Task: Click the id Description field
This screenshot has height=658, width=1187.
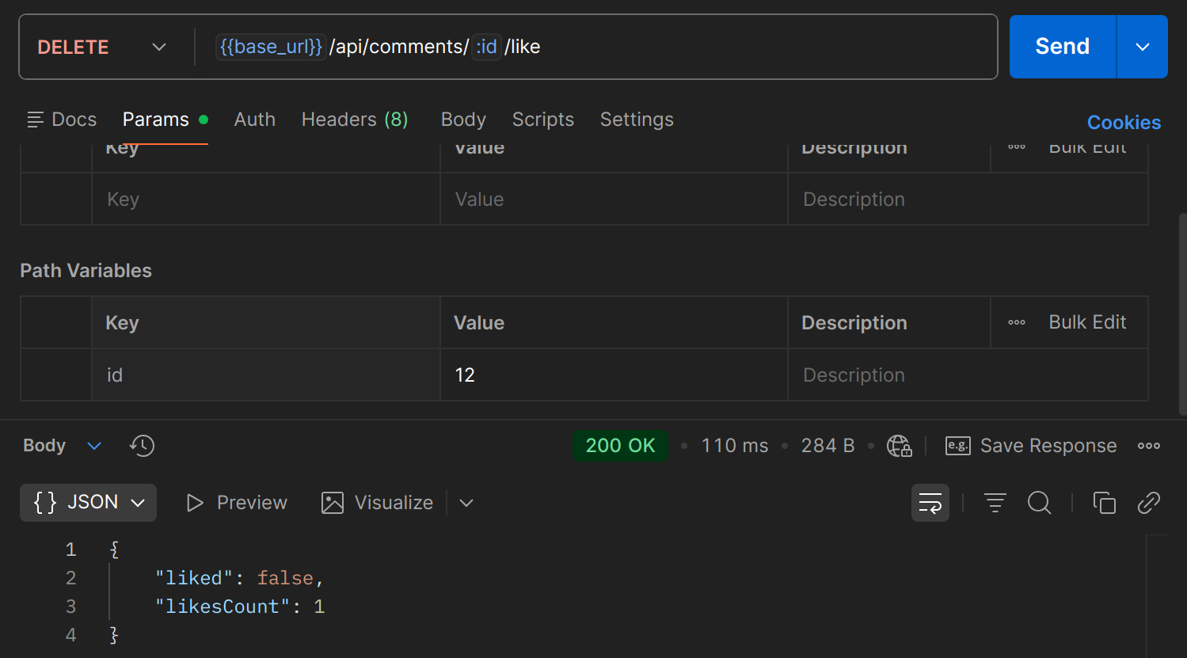Action: click(968, 375)
